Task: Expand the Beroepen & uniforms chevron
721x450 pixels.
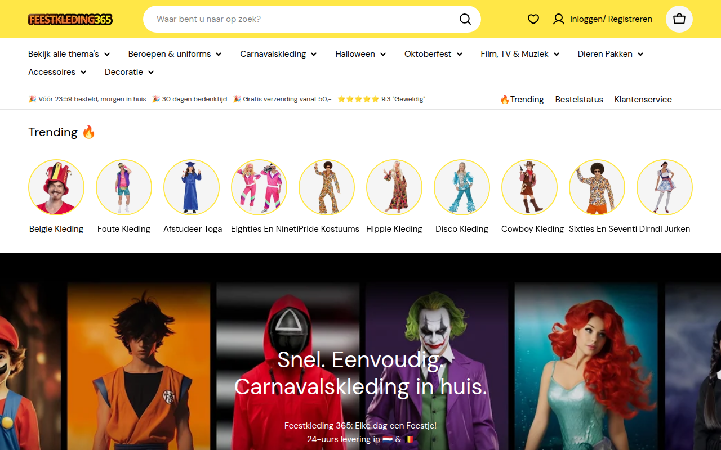Action: 219,55
